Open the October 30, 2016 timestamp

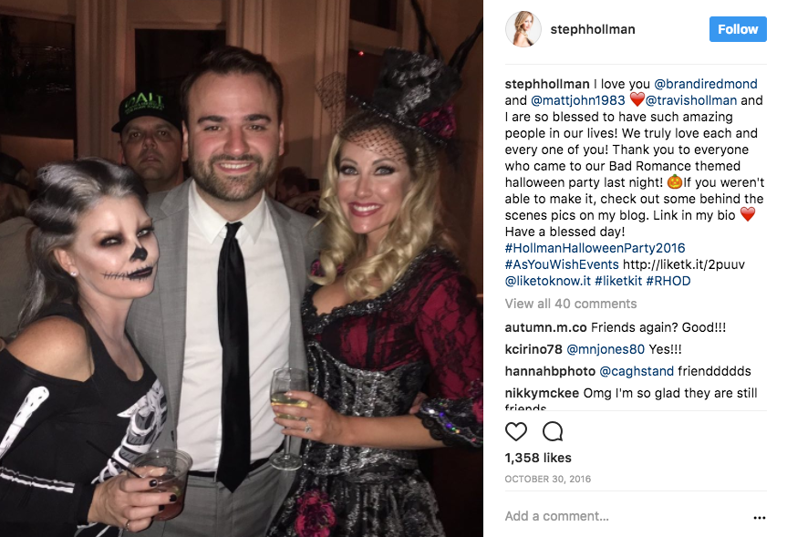click(x=547, y=480)
